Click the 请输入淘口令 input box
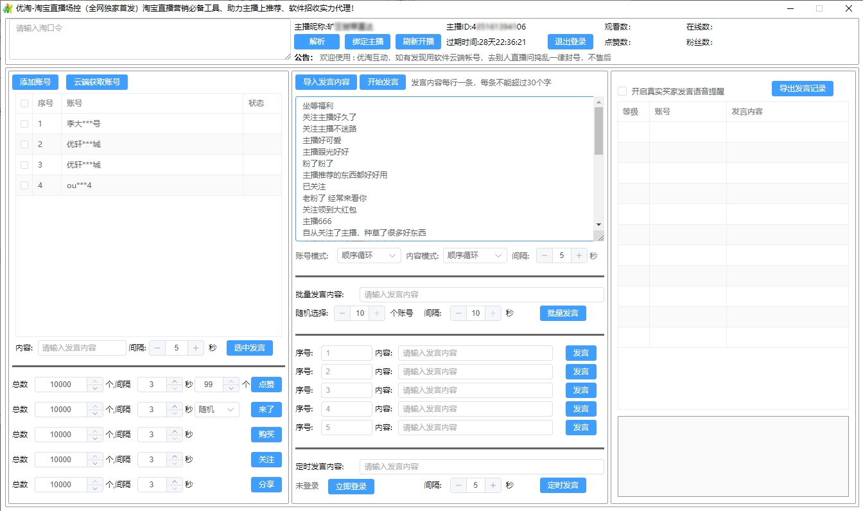The height and width of the screenshot is (511, 863). (149, 40)
